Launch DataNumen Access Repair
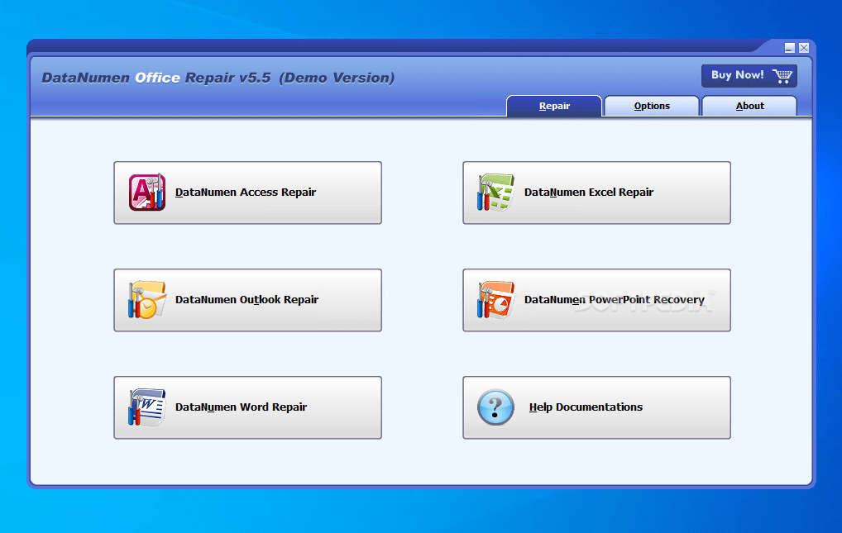This screenshot has width=842, height=533. (x=247, y=193)
